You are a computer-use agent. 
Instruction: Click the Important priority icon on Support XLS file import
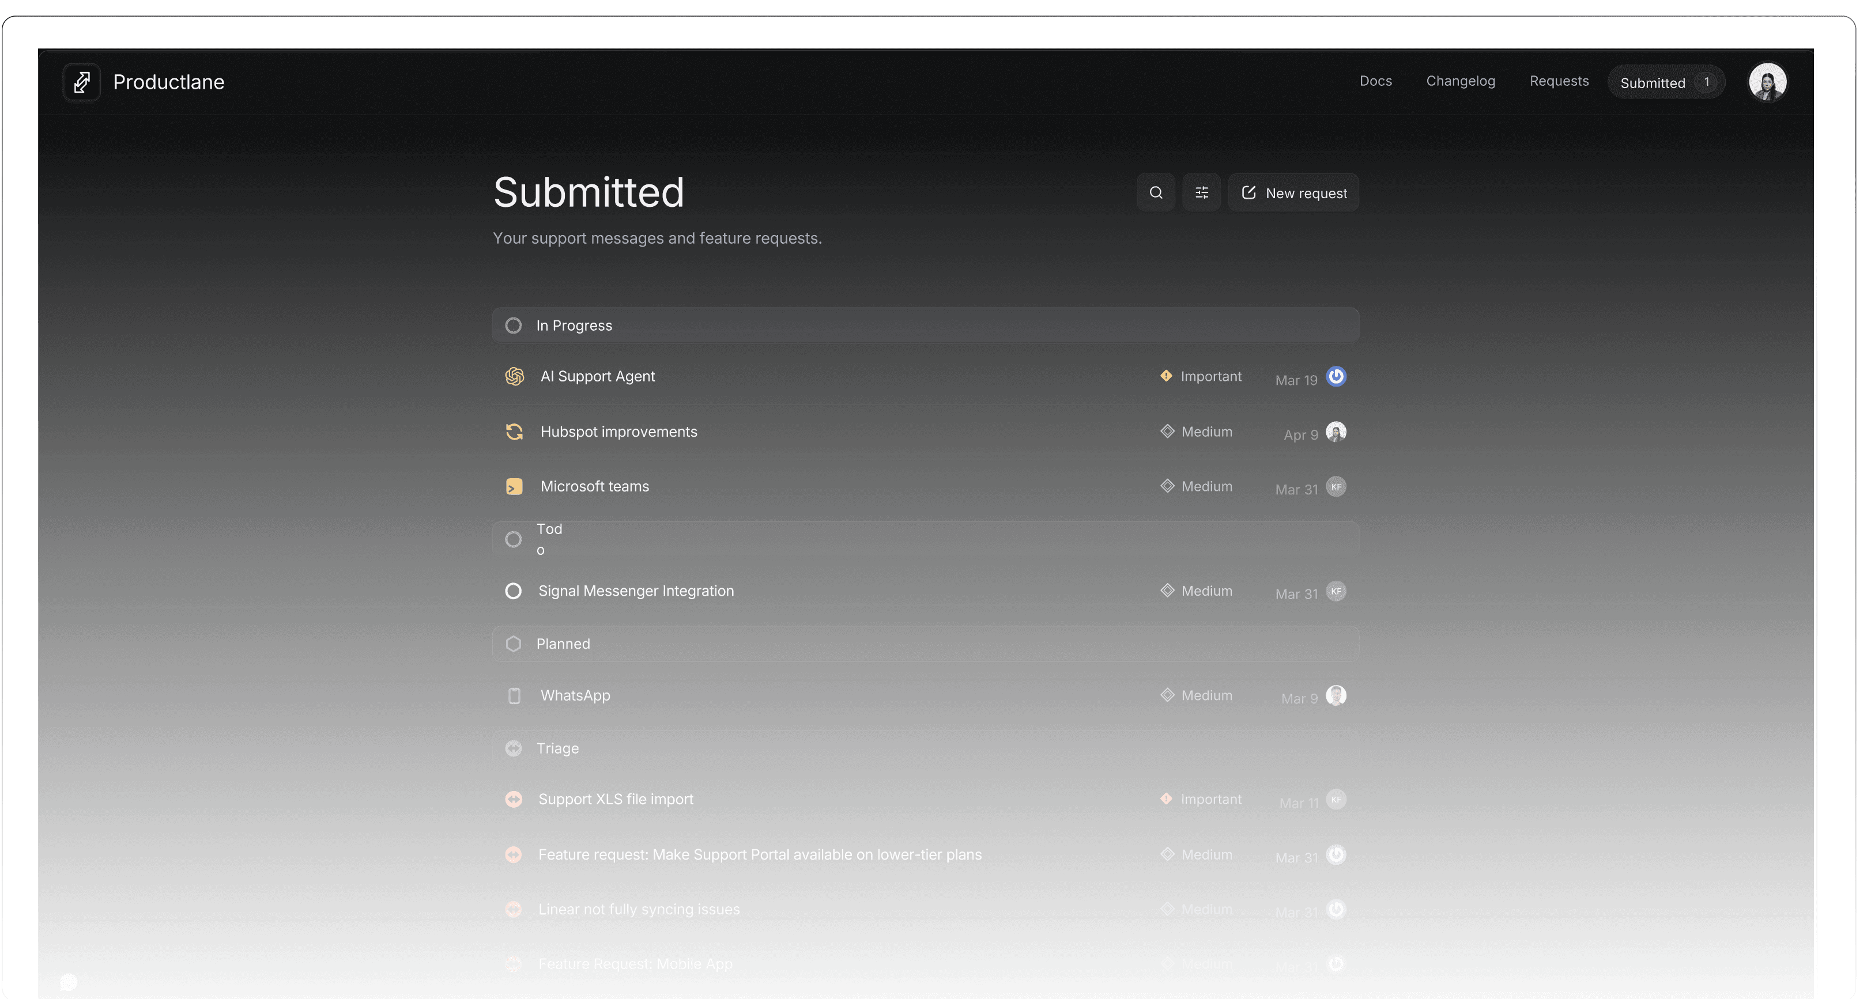click(1165, 799)
